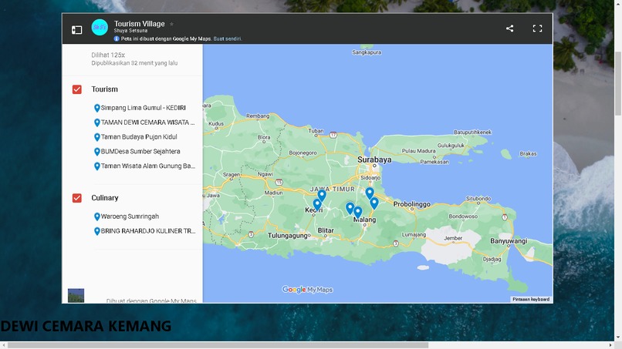Click the Banyuwangi label on map
Viewport: 622px width, 349px height.
coord(509,241)
